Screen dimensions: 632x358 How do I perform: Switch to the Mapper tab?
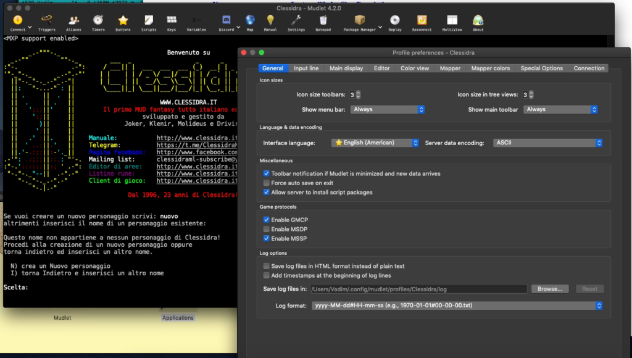pos(450,69)
